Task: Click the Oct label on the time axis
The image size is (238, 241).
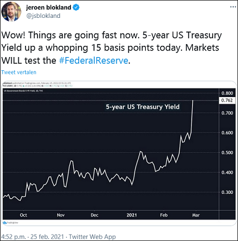Action: click(23, 215)
